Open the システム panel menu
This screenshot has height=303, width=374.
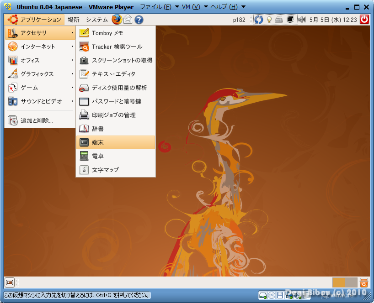(96, 20)
